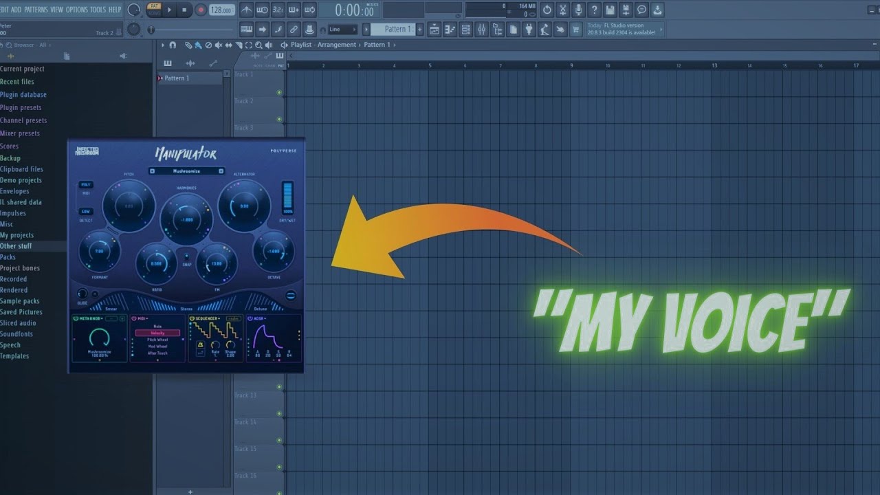Click the magnet snap icon in Playlist toolbar
The width and height of the screenshot is (880, 495).
coord(173,45)
